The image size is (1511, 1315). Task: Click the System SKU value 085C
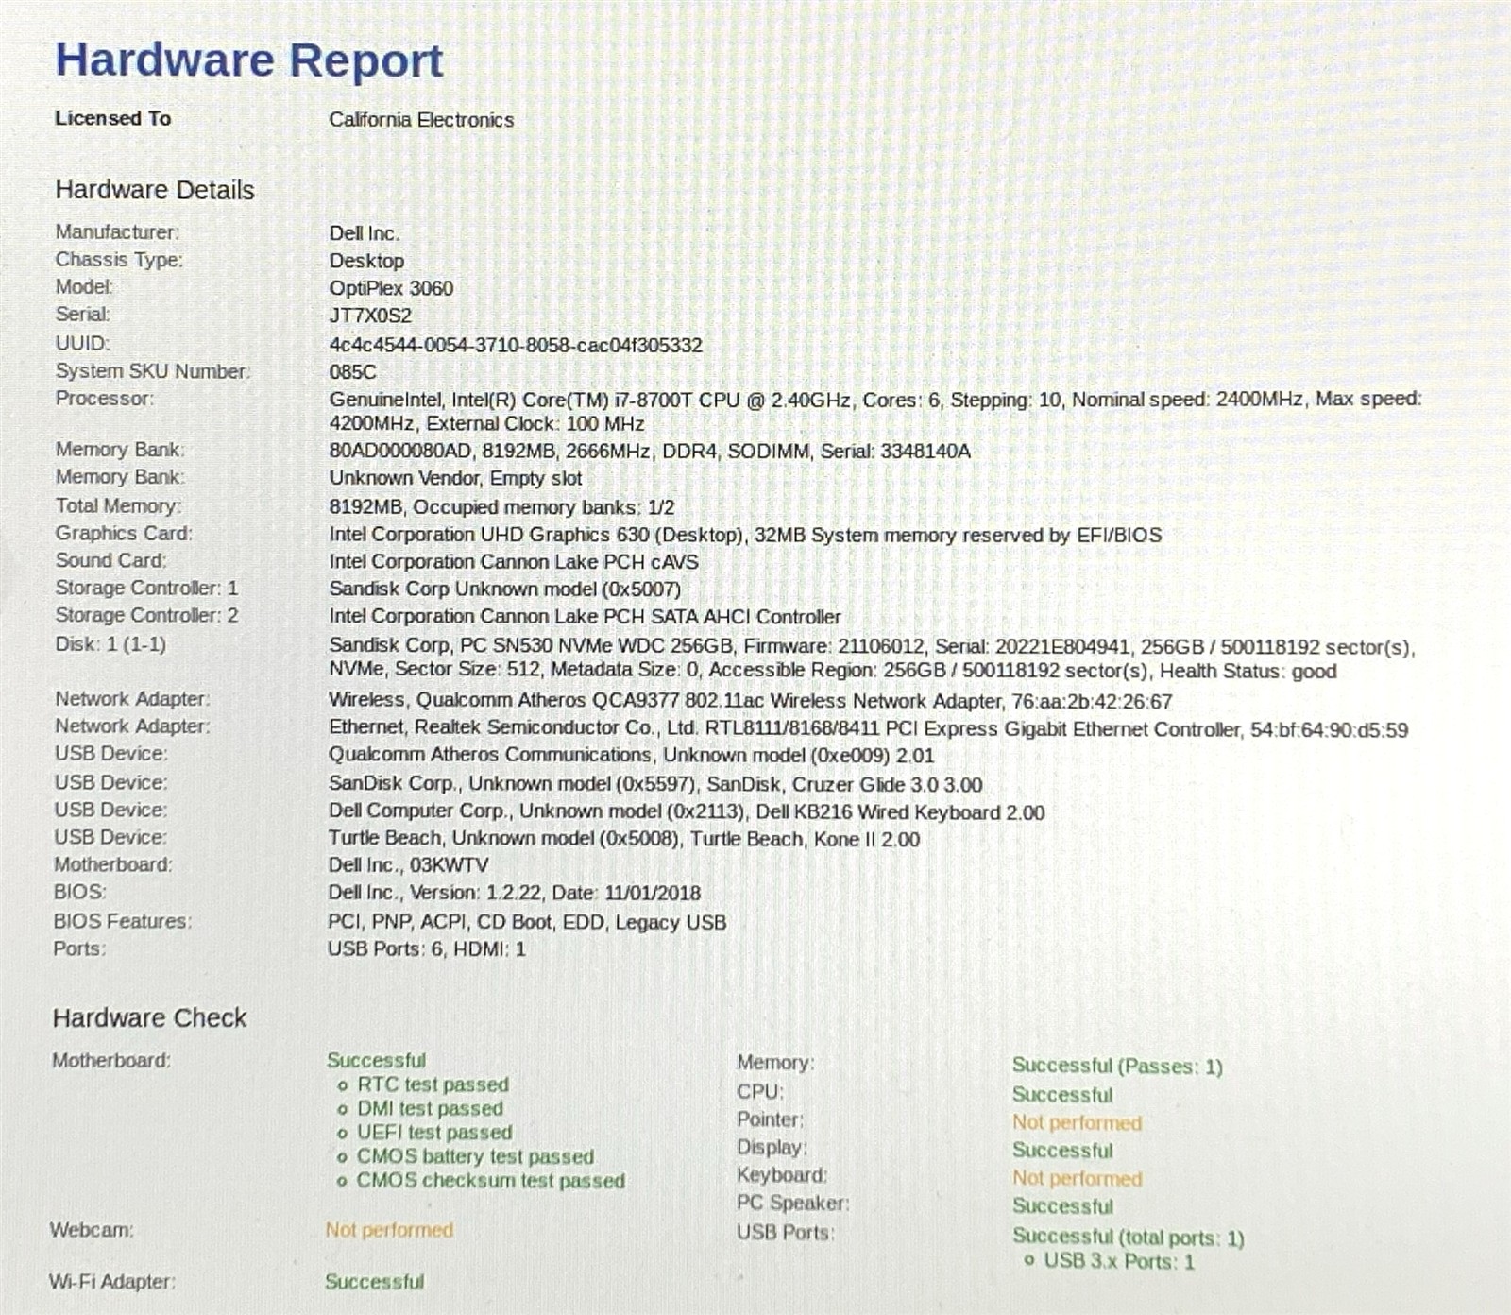352,371
